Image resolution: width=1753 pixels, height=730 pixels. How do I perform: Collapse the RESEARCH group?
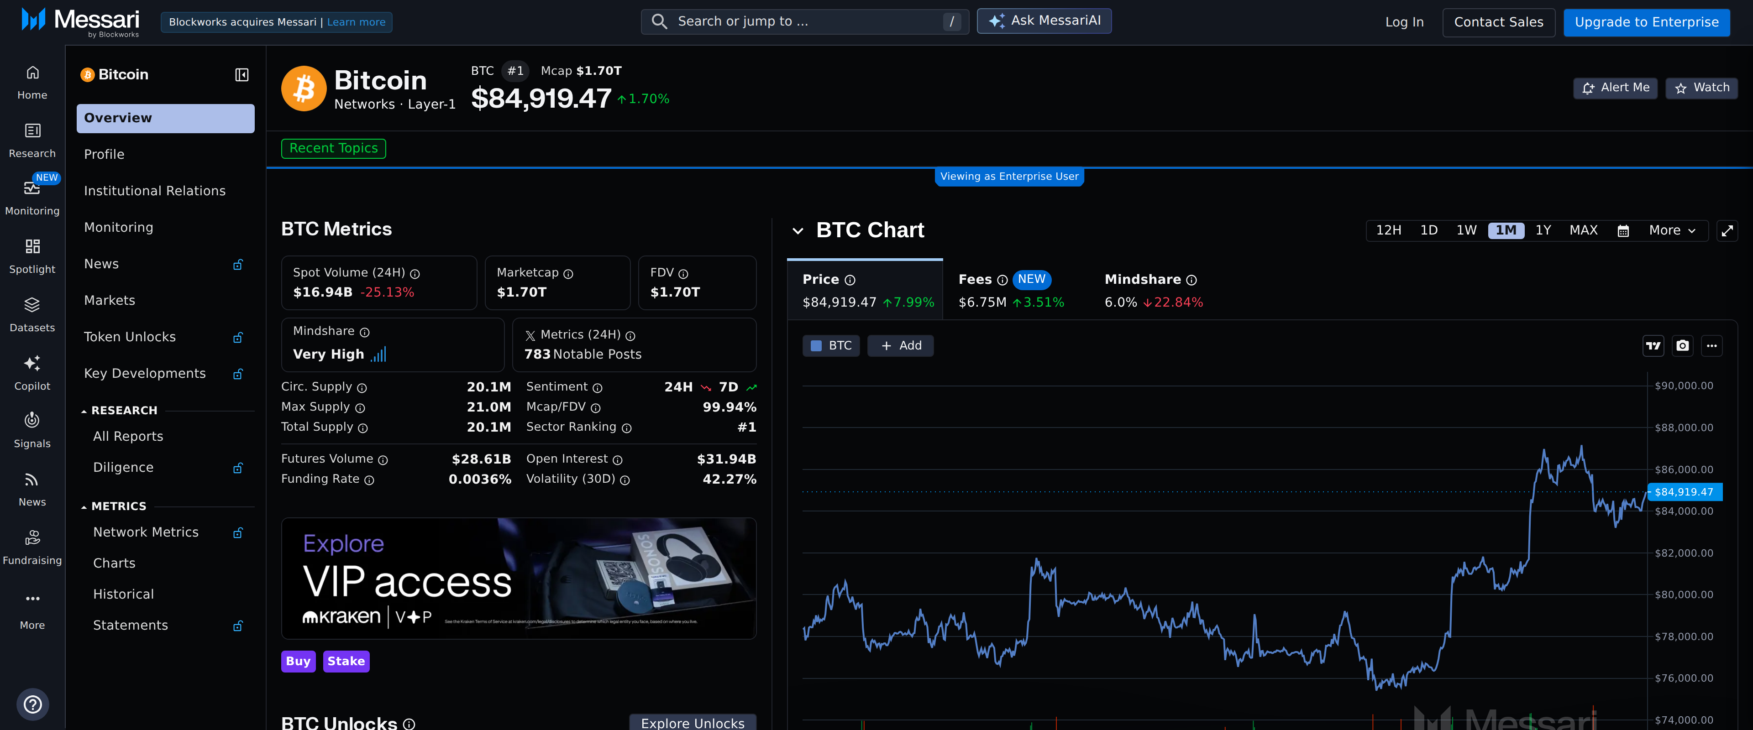coord(119,410)
